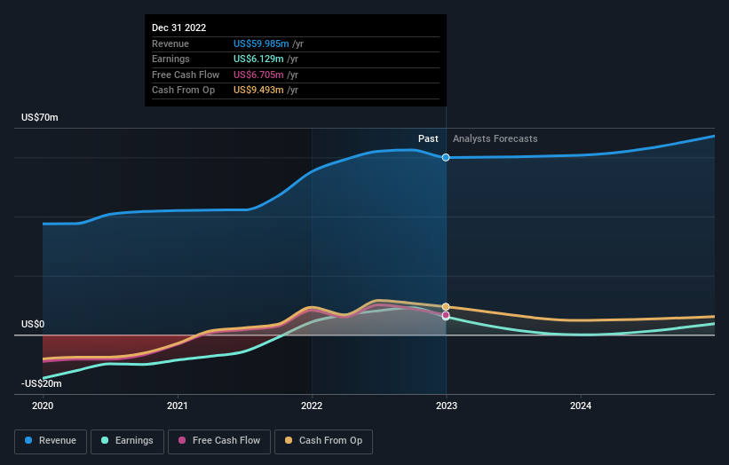This screenshot has width=729, height=465.
Task: Click the US$0 y-axis label
Action: [x=33, y=324]
